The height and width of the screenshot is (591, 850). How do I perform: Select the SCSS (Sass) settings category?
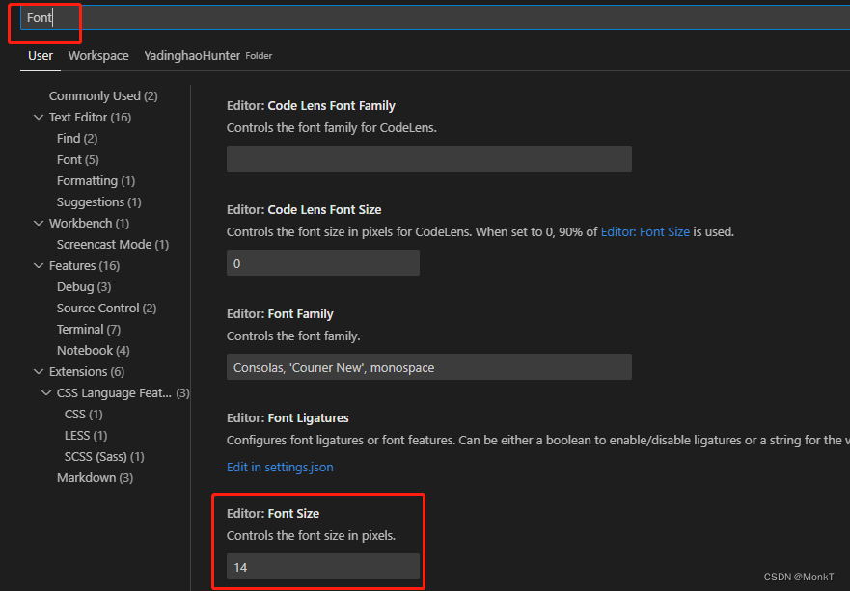[x=96, y=456]
